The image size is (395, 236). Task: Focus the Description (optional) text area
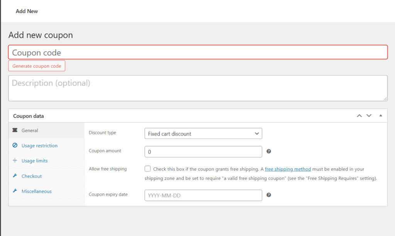click(198, 88)
